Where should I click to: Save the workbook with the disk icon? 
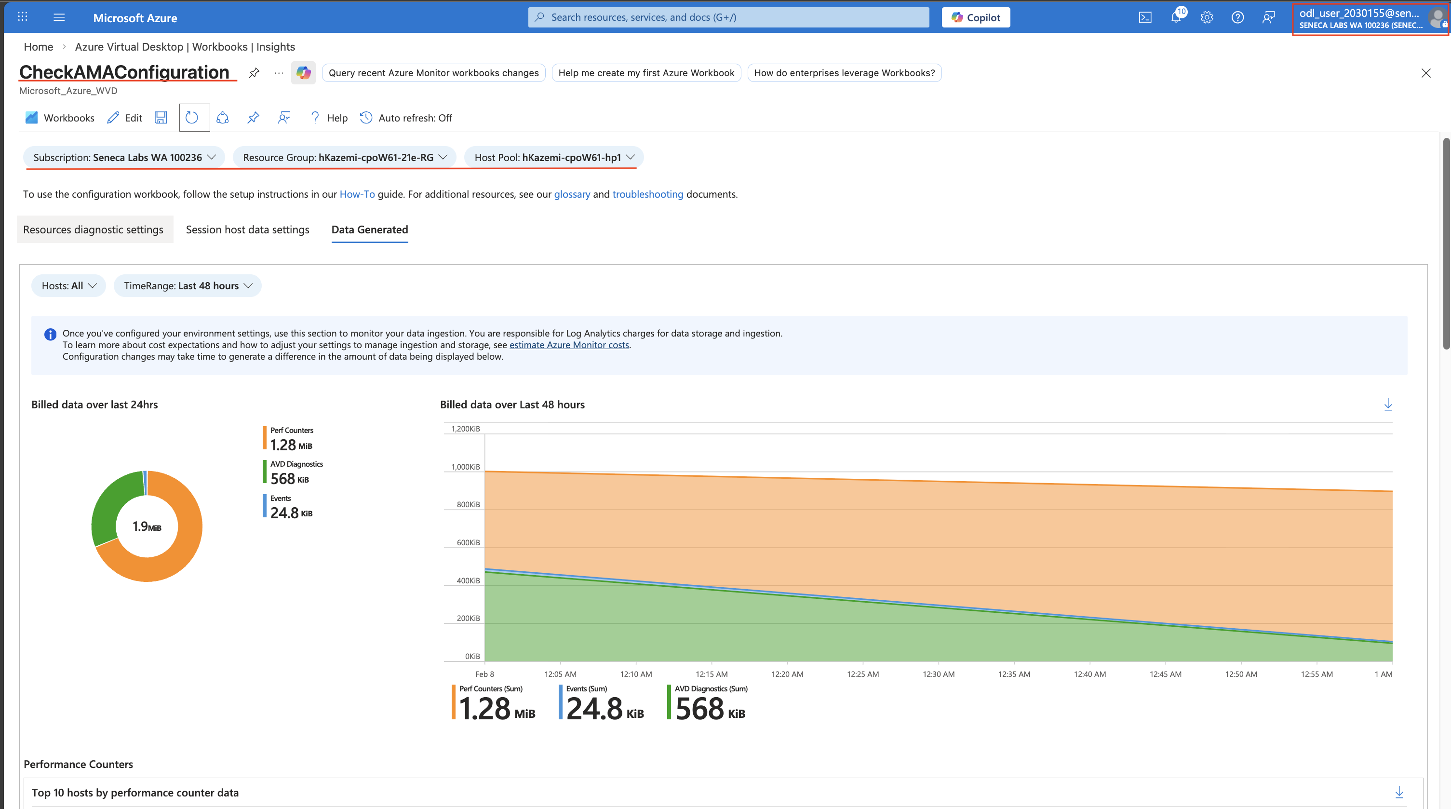coord(161,118)
